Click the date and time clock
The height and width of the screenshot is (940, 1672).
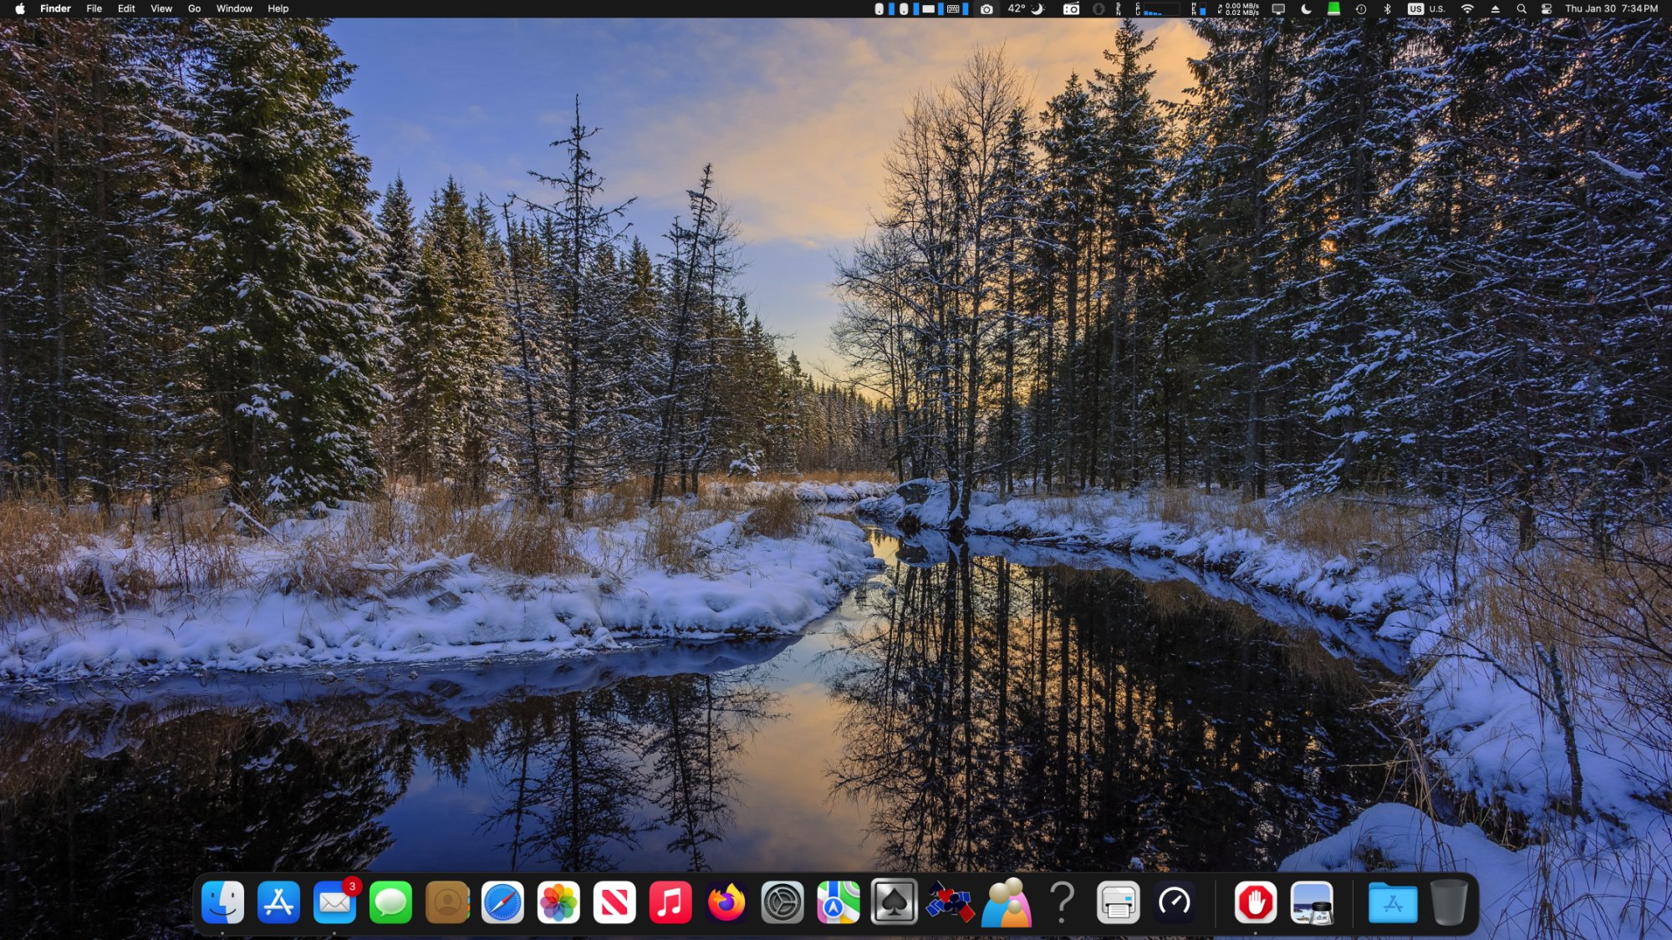(x=1611, y=8)
